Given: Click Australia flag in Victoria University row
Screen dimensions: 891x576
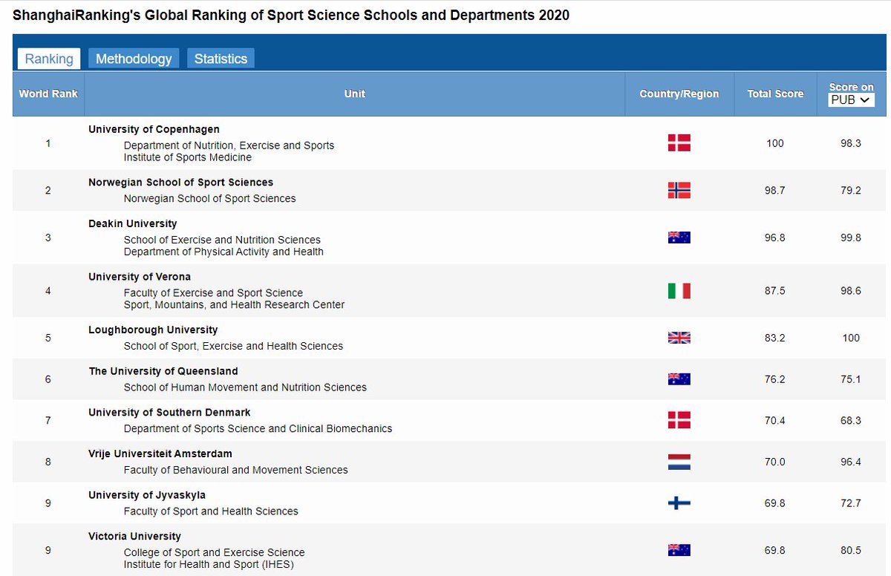Looking at the screenshot, I should (679, 550).
